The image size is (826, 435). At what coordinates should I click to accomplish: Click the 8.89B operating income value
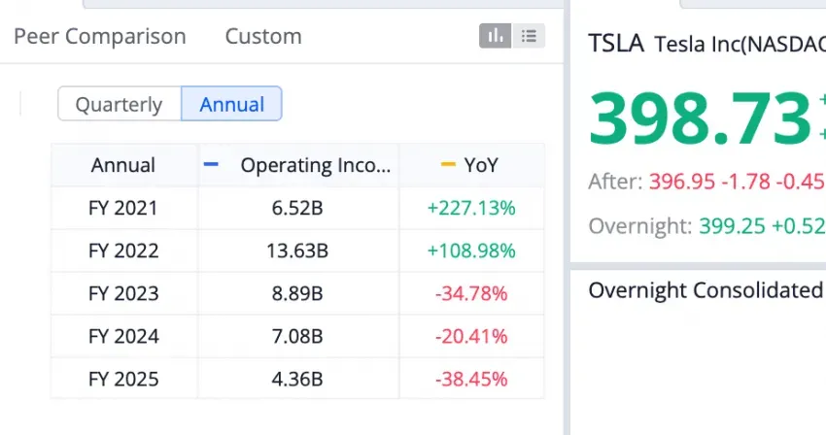coord(297,293)
